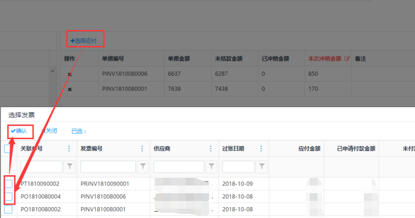Open 供应商 column options menu
Screen dimensions: 415x218
click(210, 149)
